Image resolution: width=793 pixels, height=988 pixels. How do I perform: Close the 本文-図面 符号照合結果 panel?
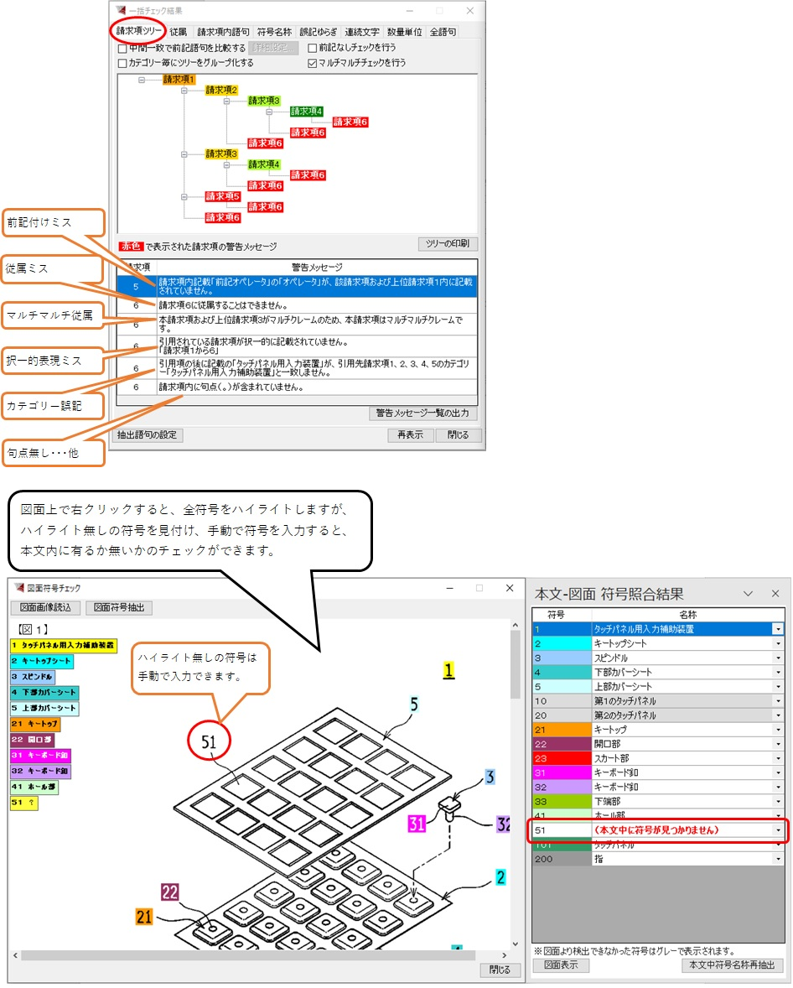pos(775,594)
